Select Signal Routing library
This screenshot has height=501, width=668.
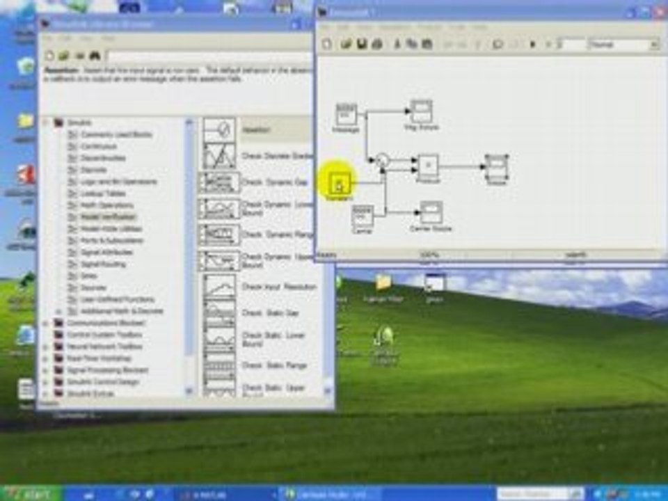point(103,264)
